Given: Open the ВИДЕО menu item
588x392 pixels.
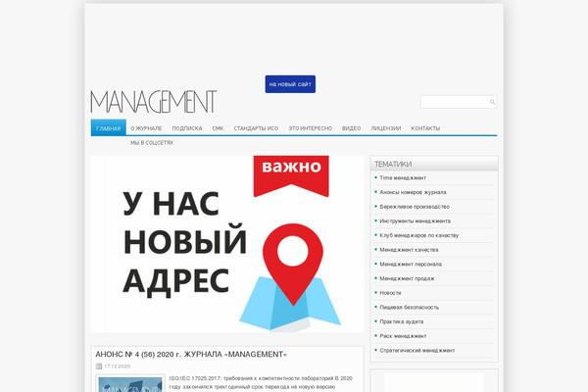Looking at the screenshot, I should coord(352,128).
